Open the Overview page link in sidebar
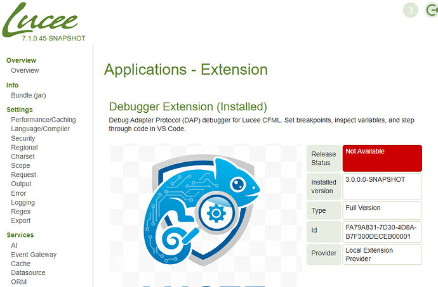Screen dimensions: 438x287 [x=25, y=70]
